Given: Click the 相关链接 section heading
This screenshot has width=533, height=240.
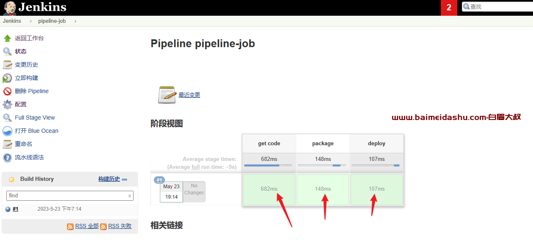Looking at the screenshot, I should point(167,225).
